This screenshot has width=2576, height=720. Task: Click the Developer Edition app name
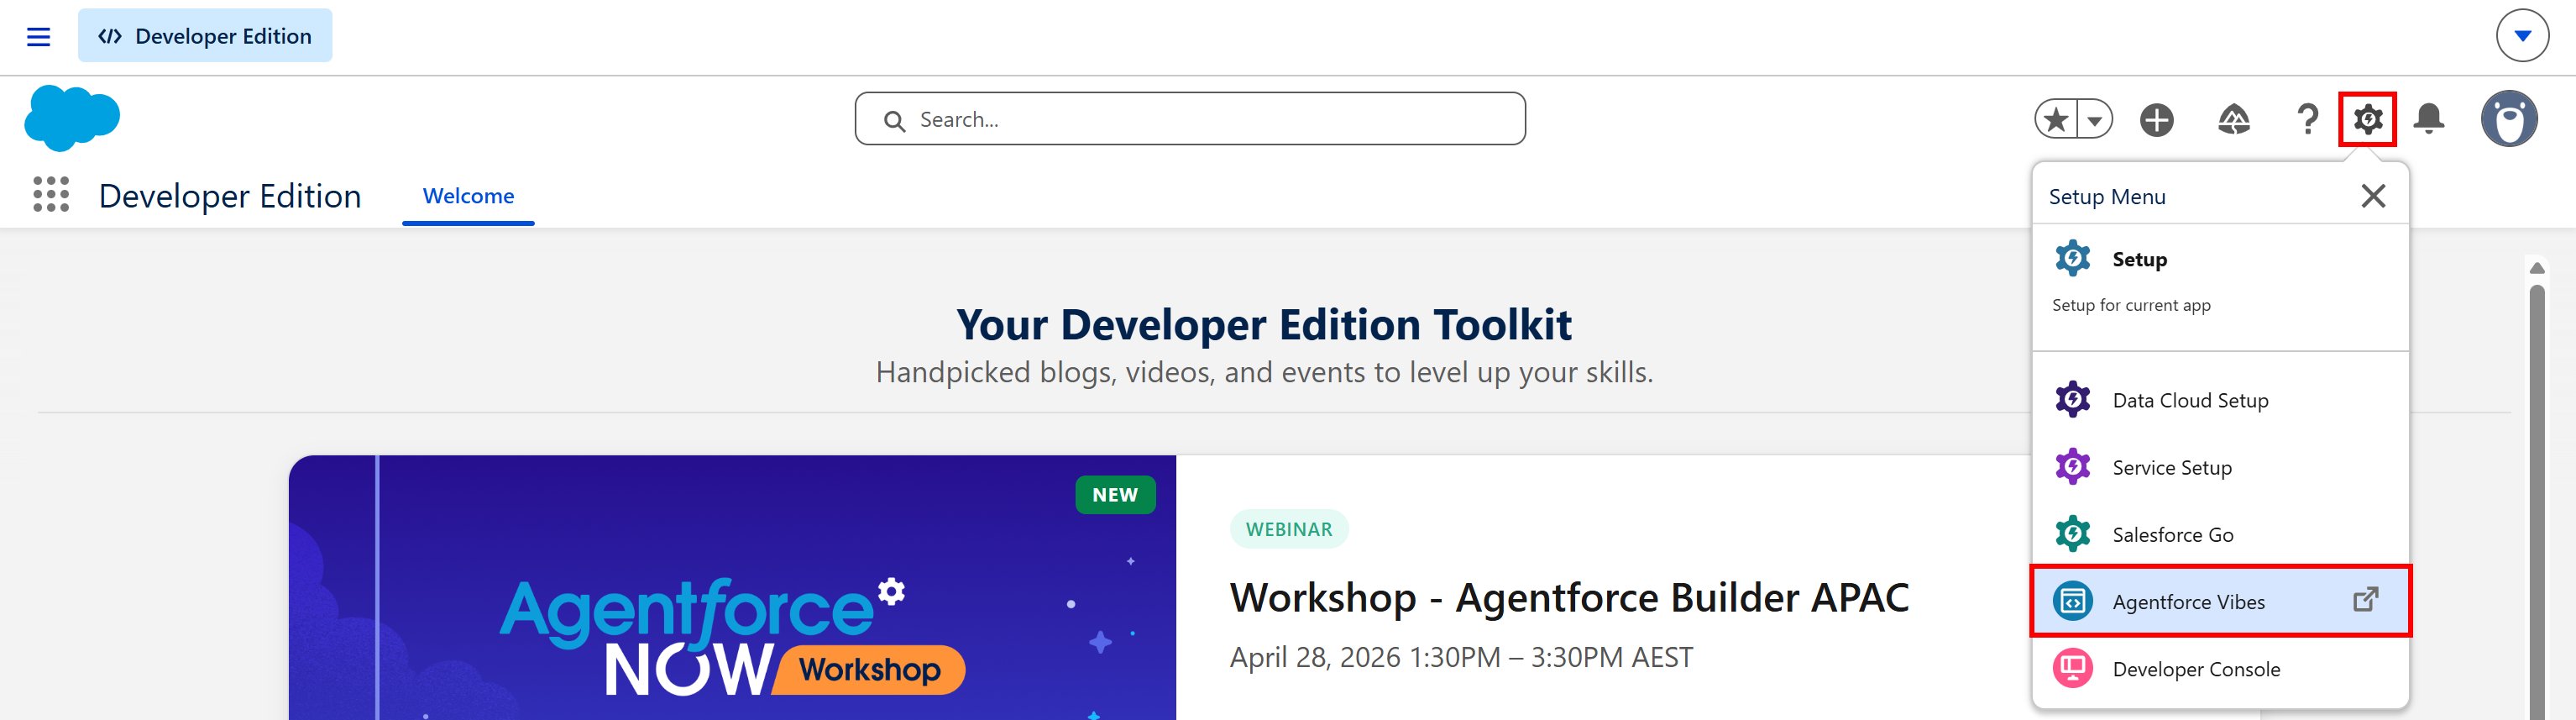(230, 196)
